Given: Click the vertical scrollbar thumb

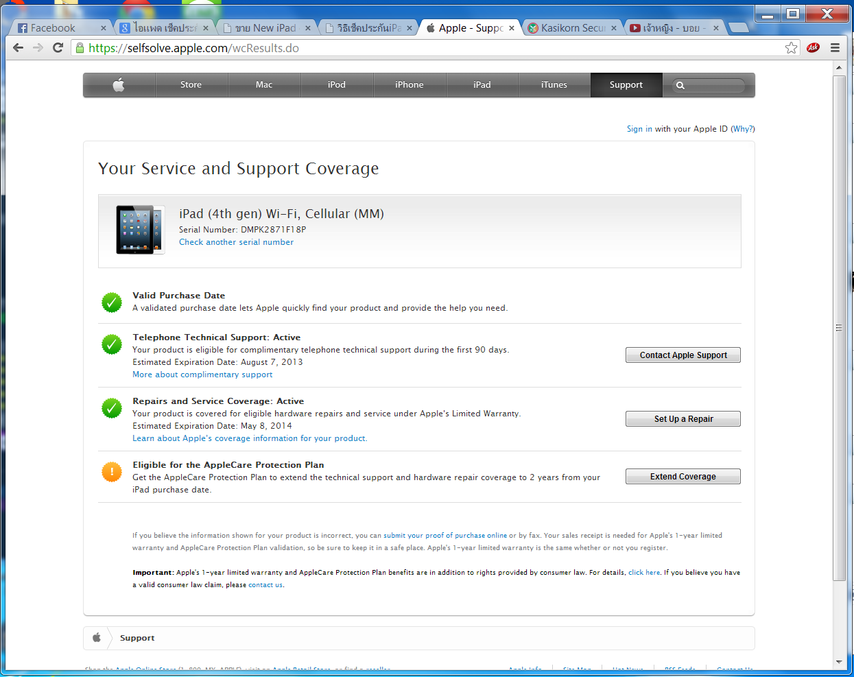Looking at the screenshot, I should pos(839,328).
